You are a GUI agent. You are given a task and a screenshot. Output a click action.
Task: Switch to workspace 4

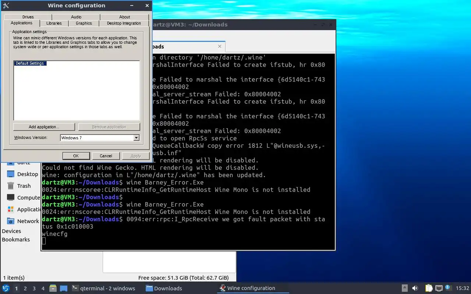pos(43,288)
